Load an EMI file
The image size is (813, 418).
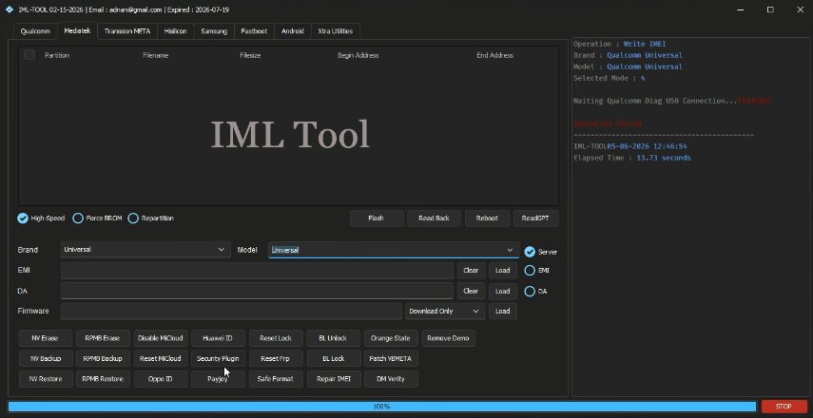502,271
